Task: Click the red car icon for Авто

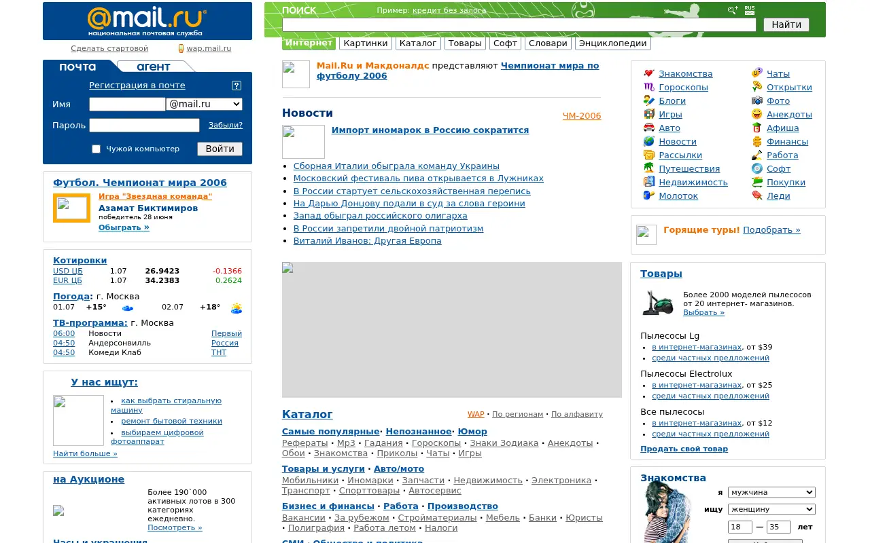Action: tap(648, 128)
